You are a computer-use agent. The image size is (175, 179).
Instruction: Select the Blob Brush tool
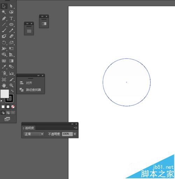4,36
